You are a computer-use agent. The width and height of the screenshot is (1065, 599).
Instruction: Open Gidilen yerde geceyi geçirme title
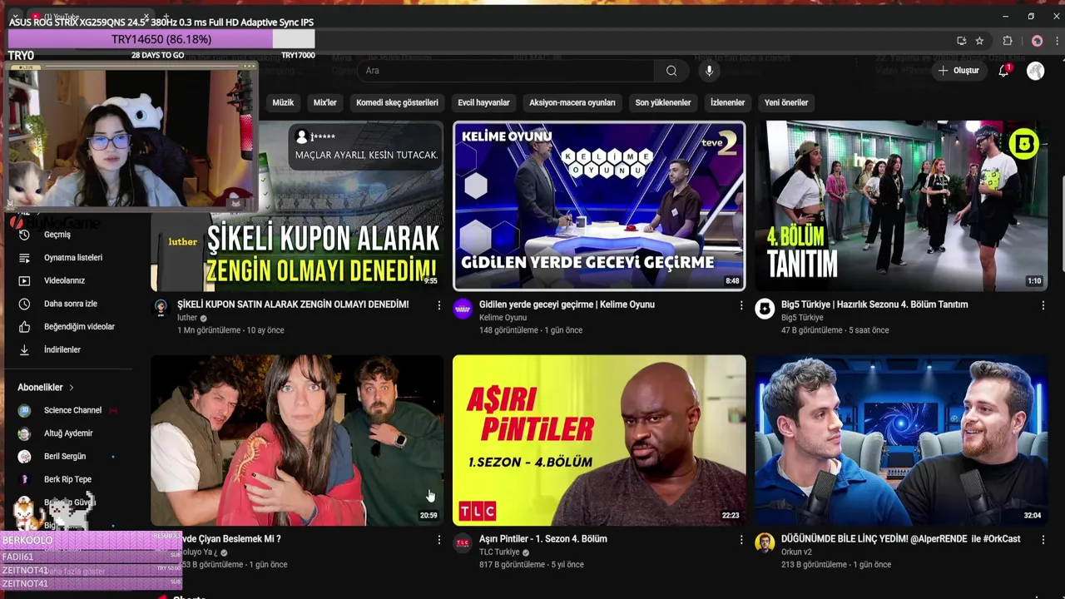click(567, 304)
